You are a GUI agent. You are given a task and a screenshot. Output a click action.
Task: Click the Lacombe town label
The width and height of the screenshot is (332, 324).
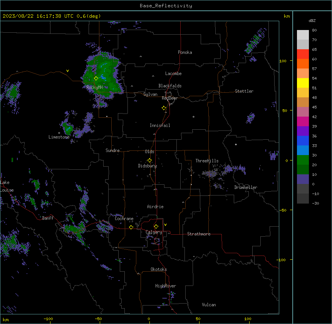(x=173, y=73)
